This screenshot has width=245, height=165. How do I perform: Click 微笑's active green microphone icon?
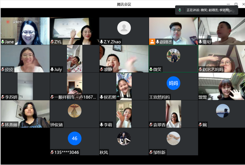click(x=151, y=69)
